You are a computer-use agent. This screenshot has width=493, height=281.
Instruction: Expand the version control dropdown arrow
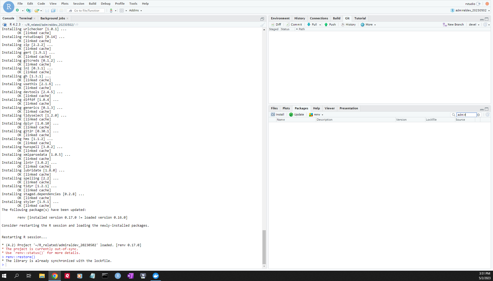(116, 11)
